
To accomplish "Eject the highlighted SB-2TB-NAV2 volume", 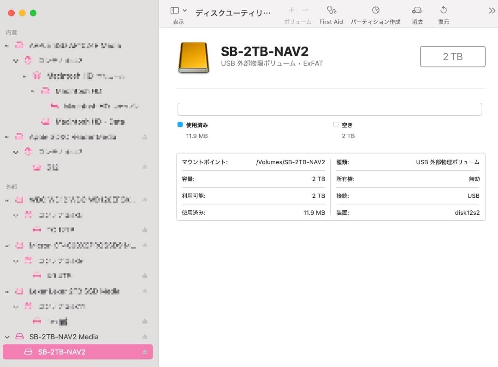I will point(145,351).
